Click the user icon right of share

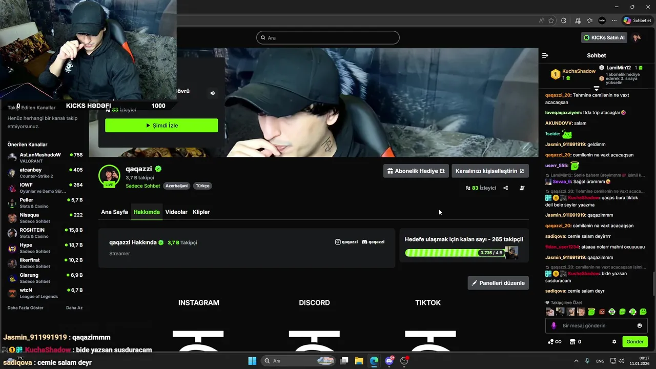[x=522, y=188]
